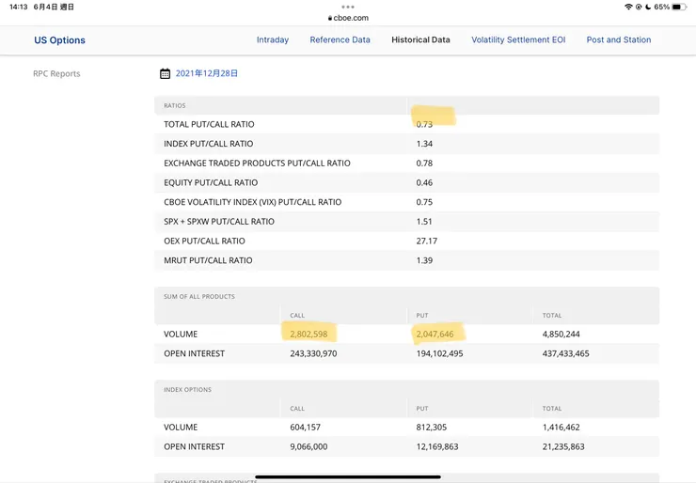Open the 2021年12月28日 date picker
Image resolution: width=696 pixels, height=483 pixels.
[x=206, y=73]
